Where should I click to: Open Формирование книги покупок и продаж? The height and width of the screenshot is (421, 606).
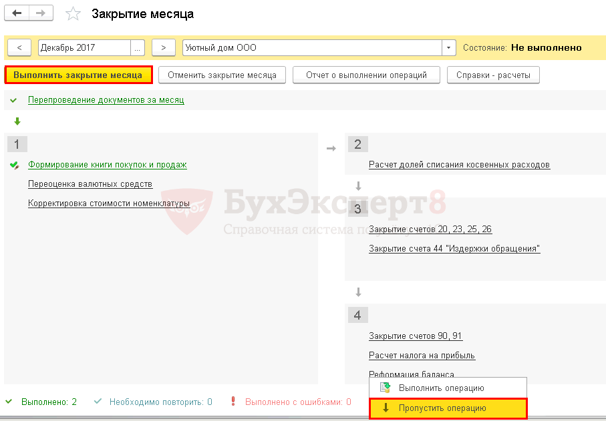click(107, 164)
